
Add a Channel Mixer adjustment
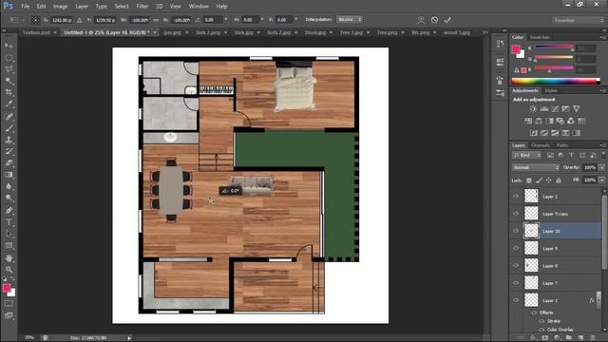570,121
